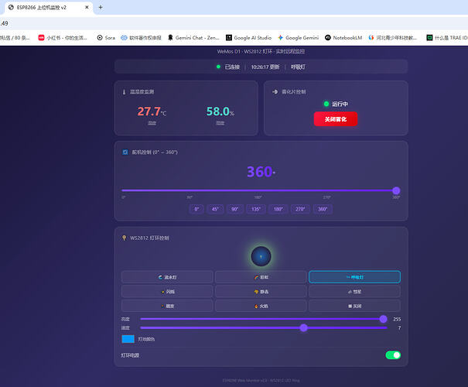Click the 10:26:17 更新 timestamp
This screenshot has width=468, height=387.
(x=265, y=67)
